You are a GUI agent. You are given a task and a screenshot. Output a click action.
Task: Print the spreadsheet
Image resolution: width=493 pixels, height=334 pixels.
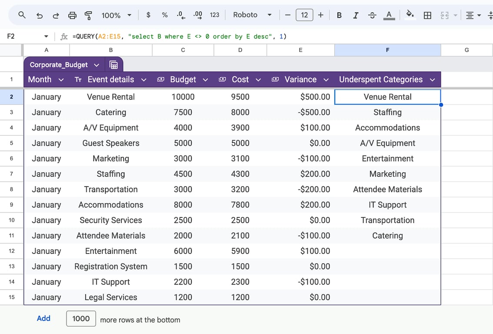point(72,15)
